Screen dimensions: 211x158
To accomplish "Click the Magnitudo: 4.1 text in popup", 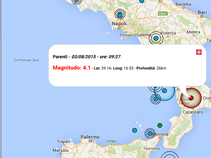I will click(x=72, y=68).
